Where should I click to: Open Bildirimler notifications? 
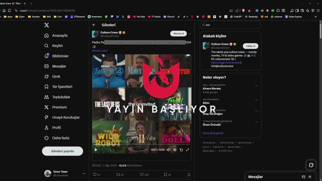click(56, 56)
